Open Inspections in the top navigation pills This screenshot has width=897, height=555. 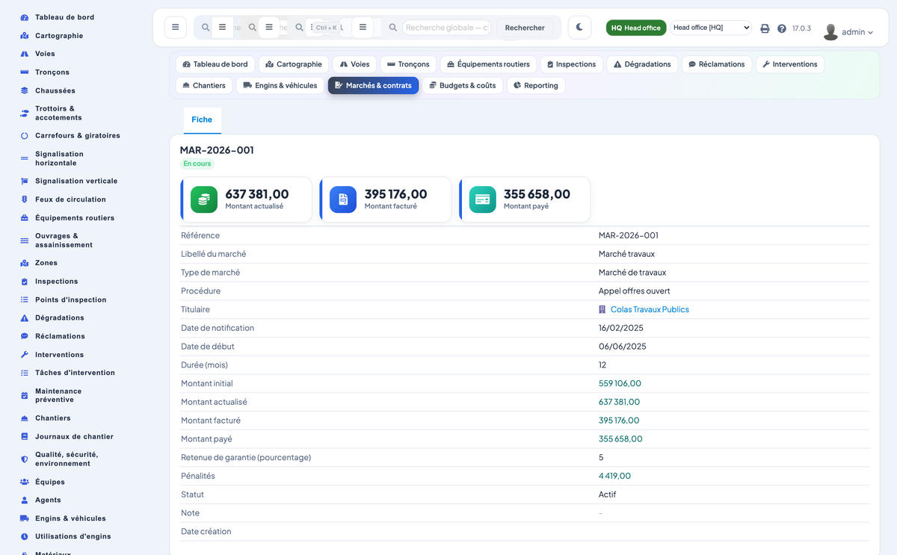pos(572,64)
